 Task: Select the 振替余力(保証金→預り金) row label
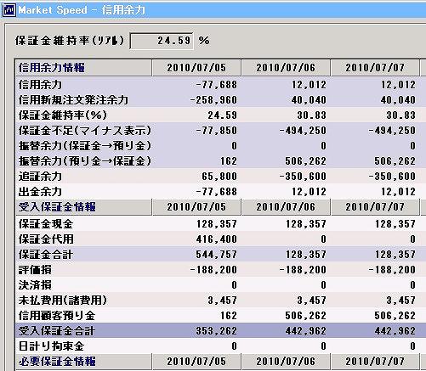tap(85, 146)
